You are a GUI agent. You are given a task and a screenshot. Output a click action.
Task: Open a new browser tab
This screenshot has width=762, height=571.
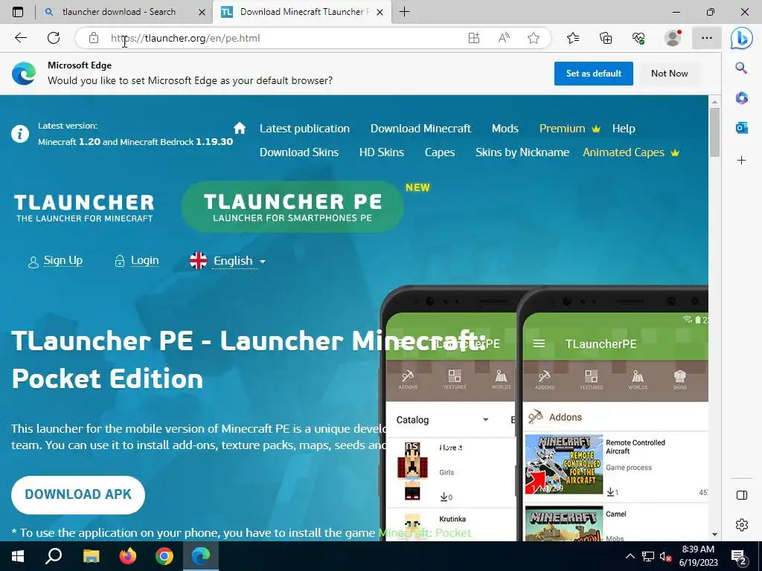coord(404,12)
